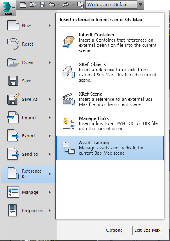Select the Import menu entry

pos(29,118)
